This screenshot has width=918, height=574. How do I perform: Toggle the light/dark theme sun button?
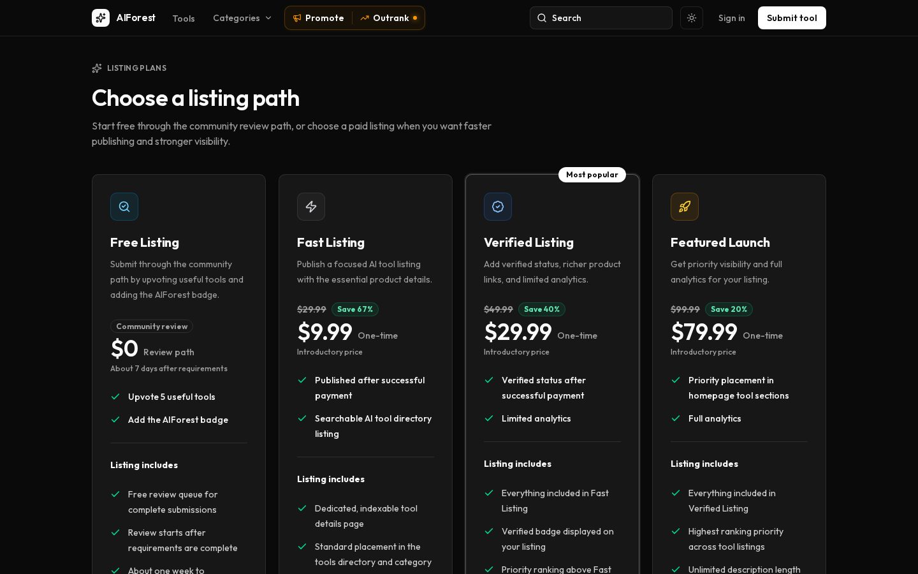pos(692,18)
